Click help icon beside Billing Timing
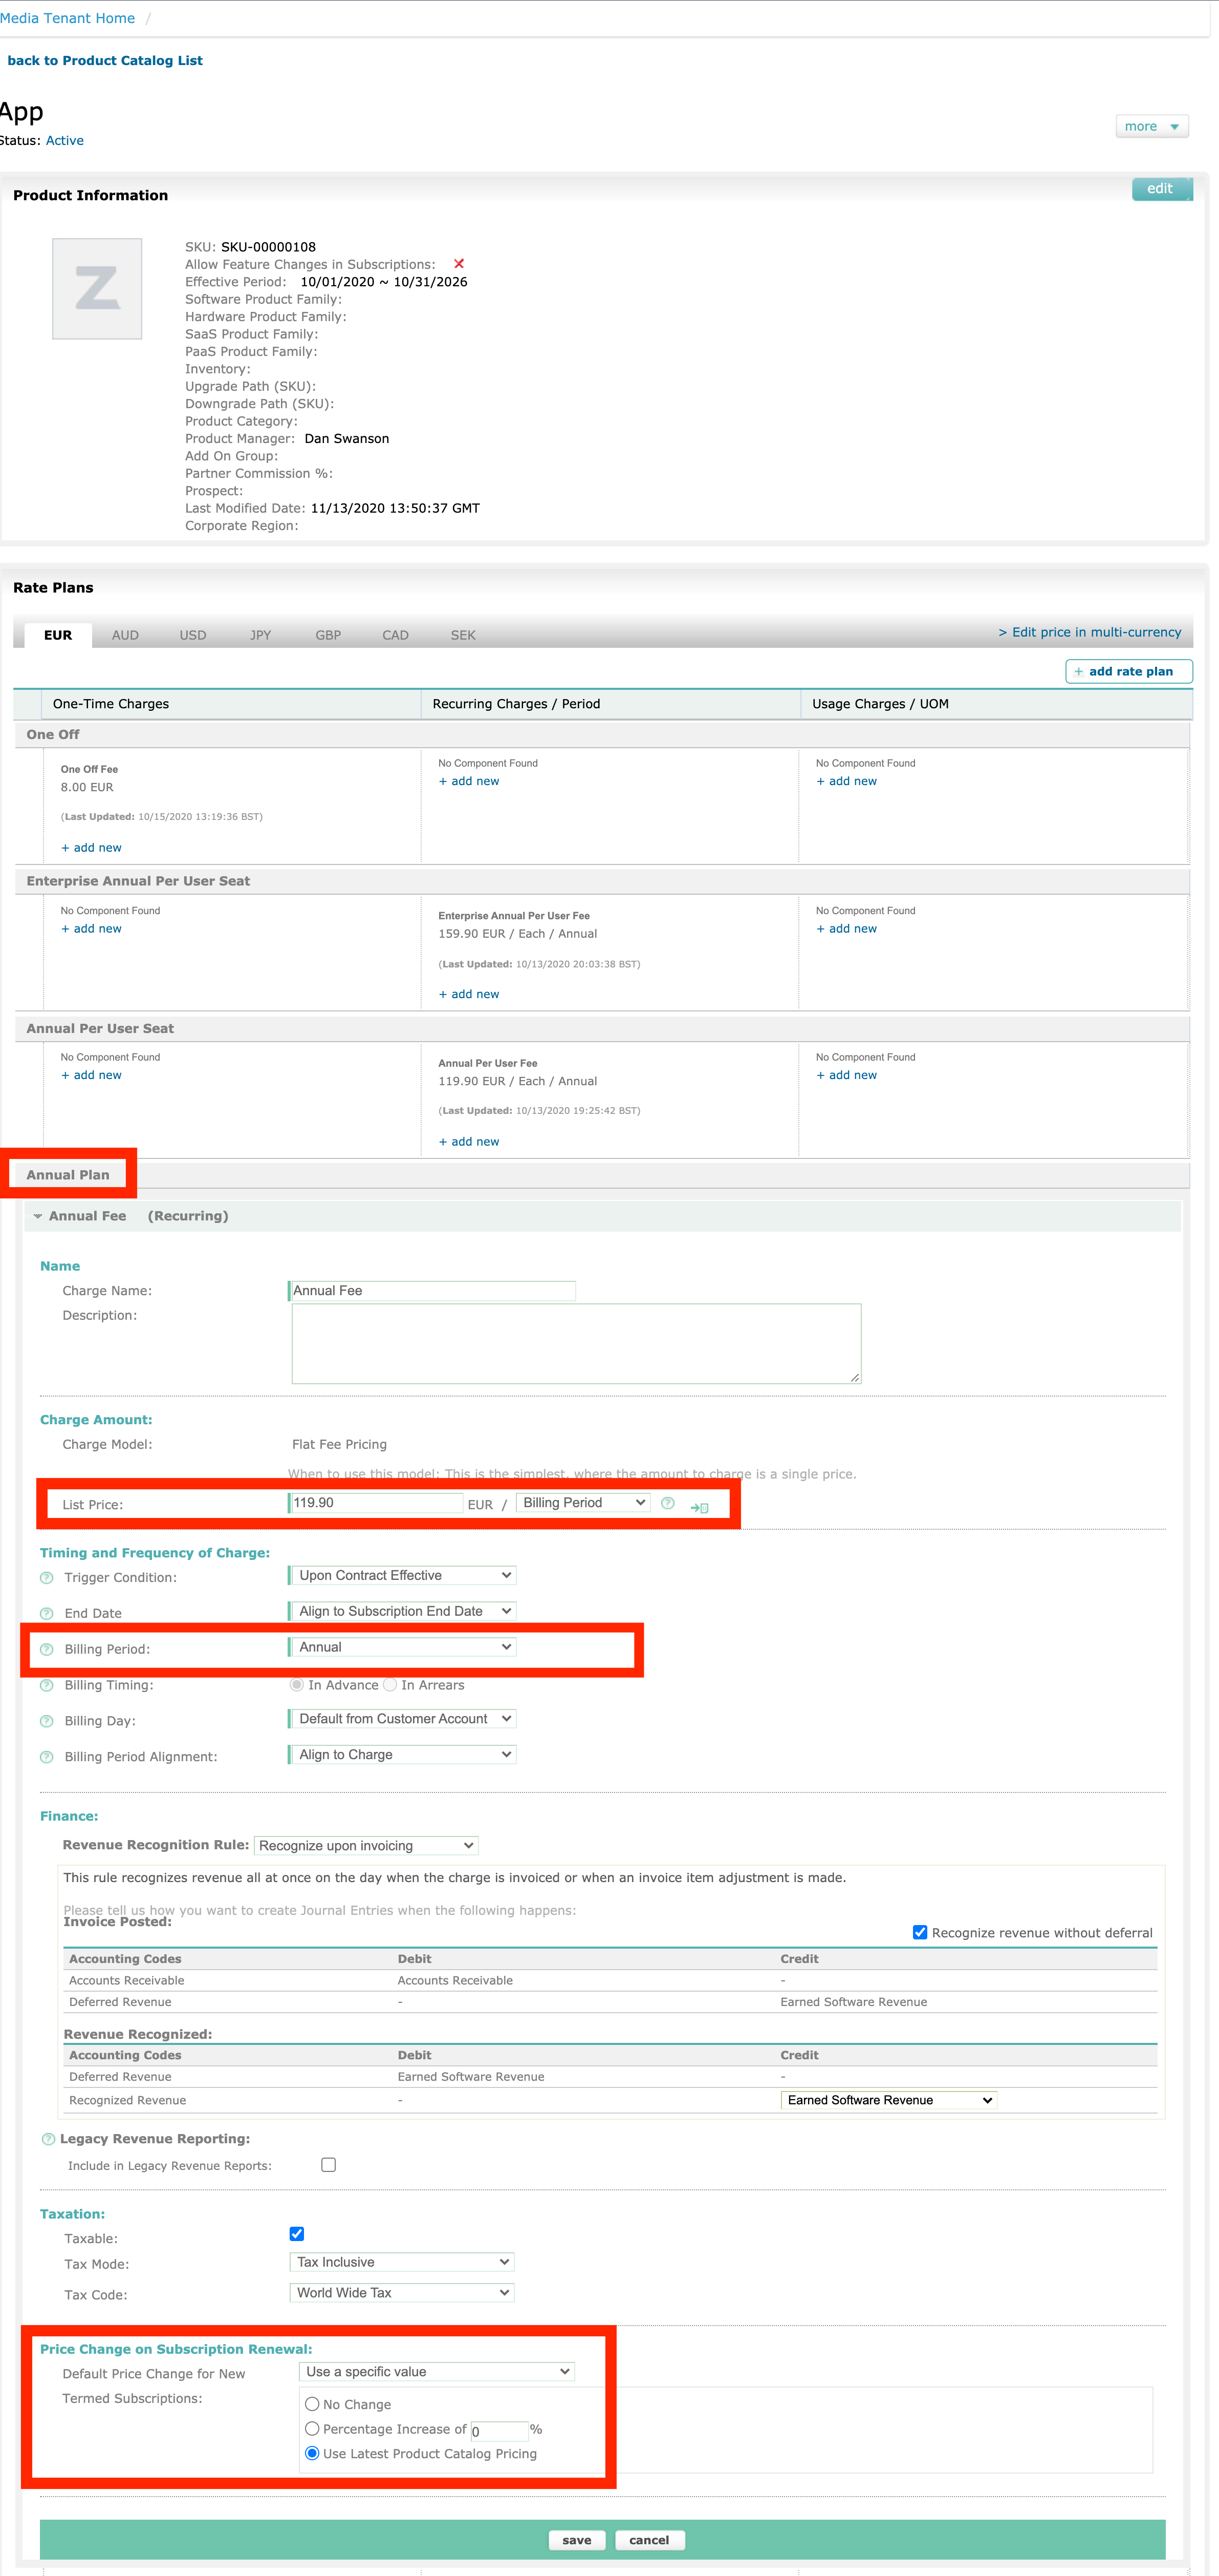This screenshot has height=2576, width=1219. [46, 1686]
